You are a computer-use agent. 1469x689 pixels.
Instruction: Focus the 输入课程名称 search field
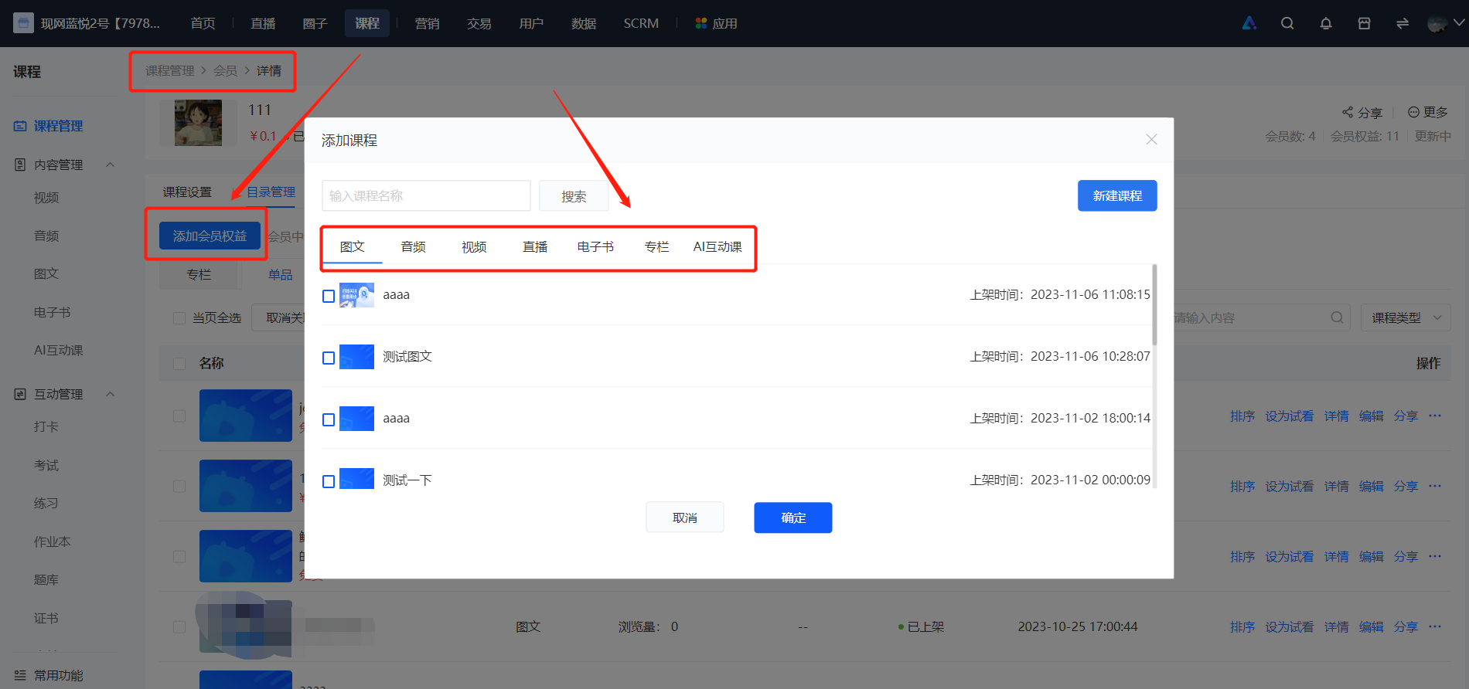tap(426, 195)
